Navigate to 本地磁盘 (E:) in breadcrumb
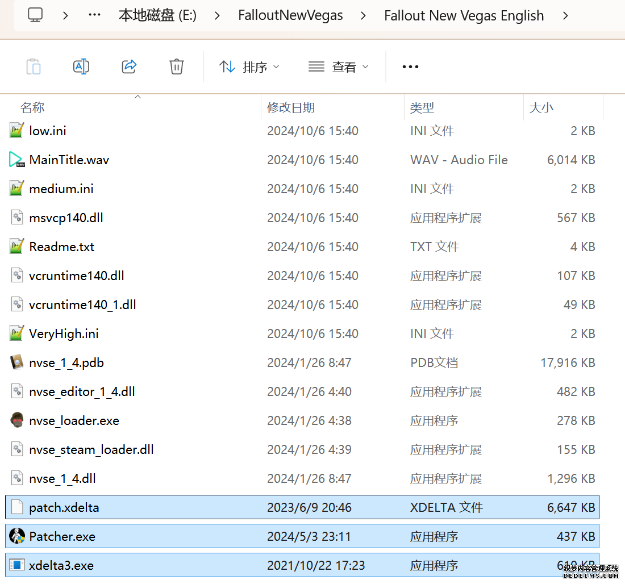The height and width of the screenshot is (584, 625). (x=157, y=15)
